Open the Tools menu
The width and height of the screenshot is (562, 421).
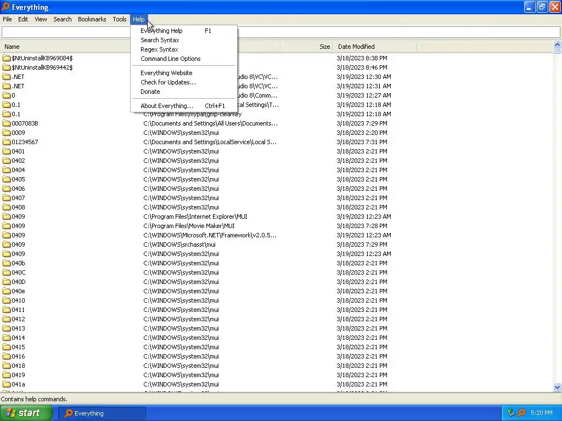119,19
